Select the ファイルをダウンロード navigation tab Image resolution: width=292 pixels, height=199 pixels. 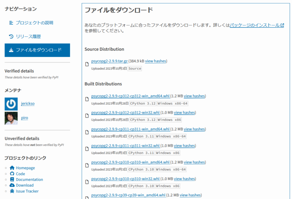tap(37, 50)
